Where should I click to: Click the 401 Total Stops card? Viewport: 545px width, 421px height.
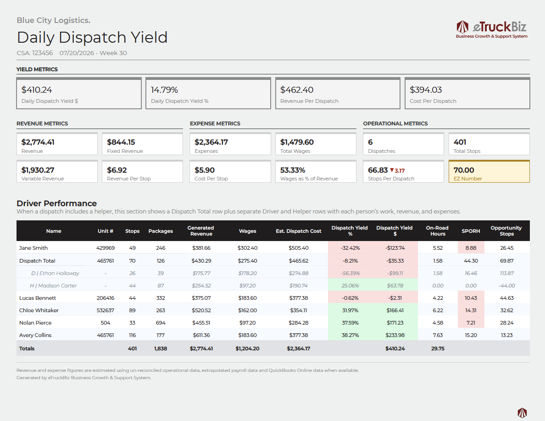coord(489,144)
